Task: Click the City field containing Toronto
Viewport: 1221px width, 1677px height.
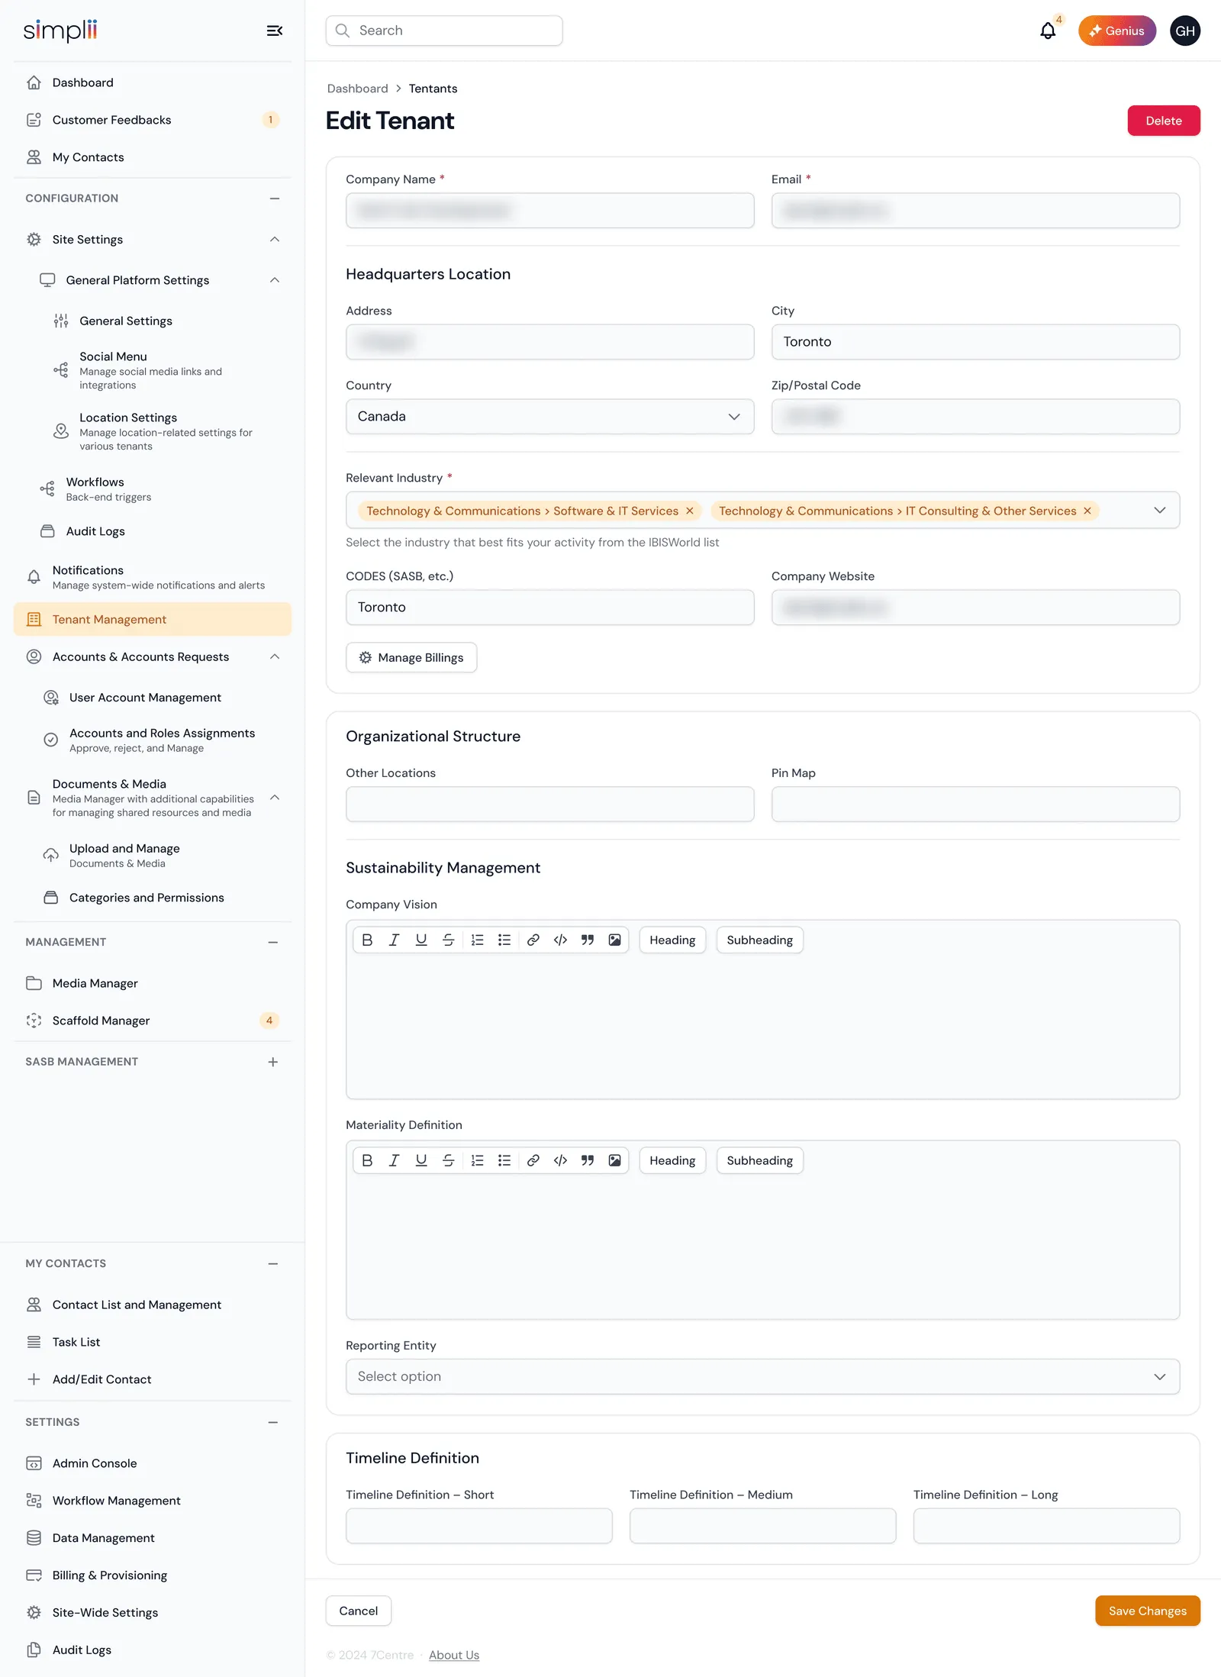Action: tap(975, 342)
